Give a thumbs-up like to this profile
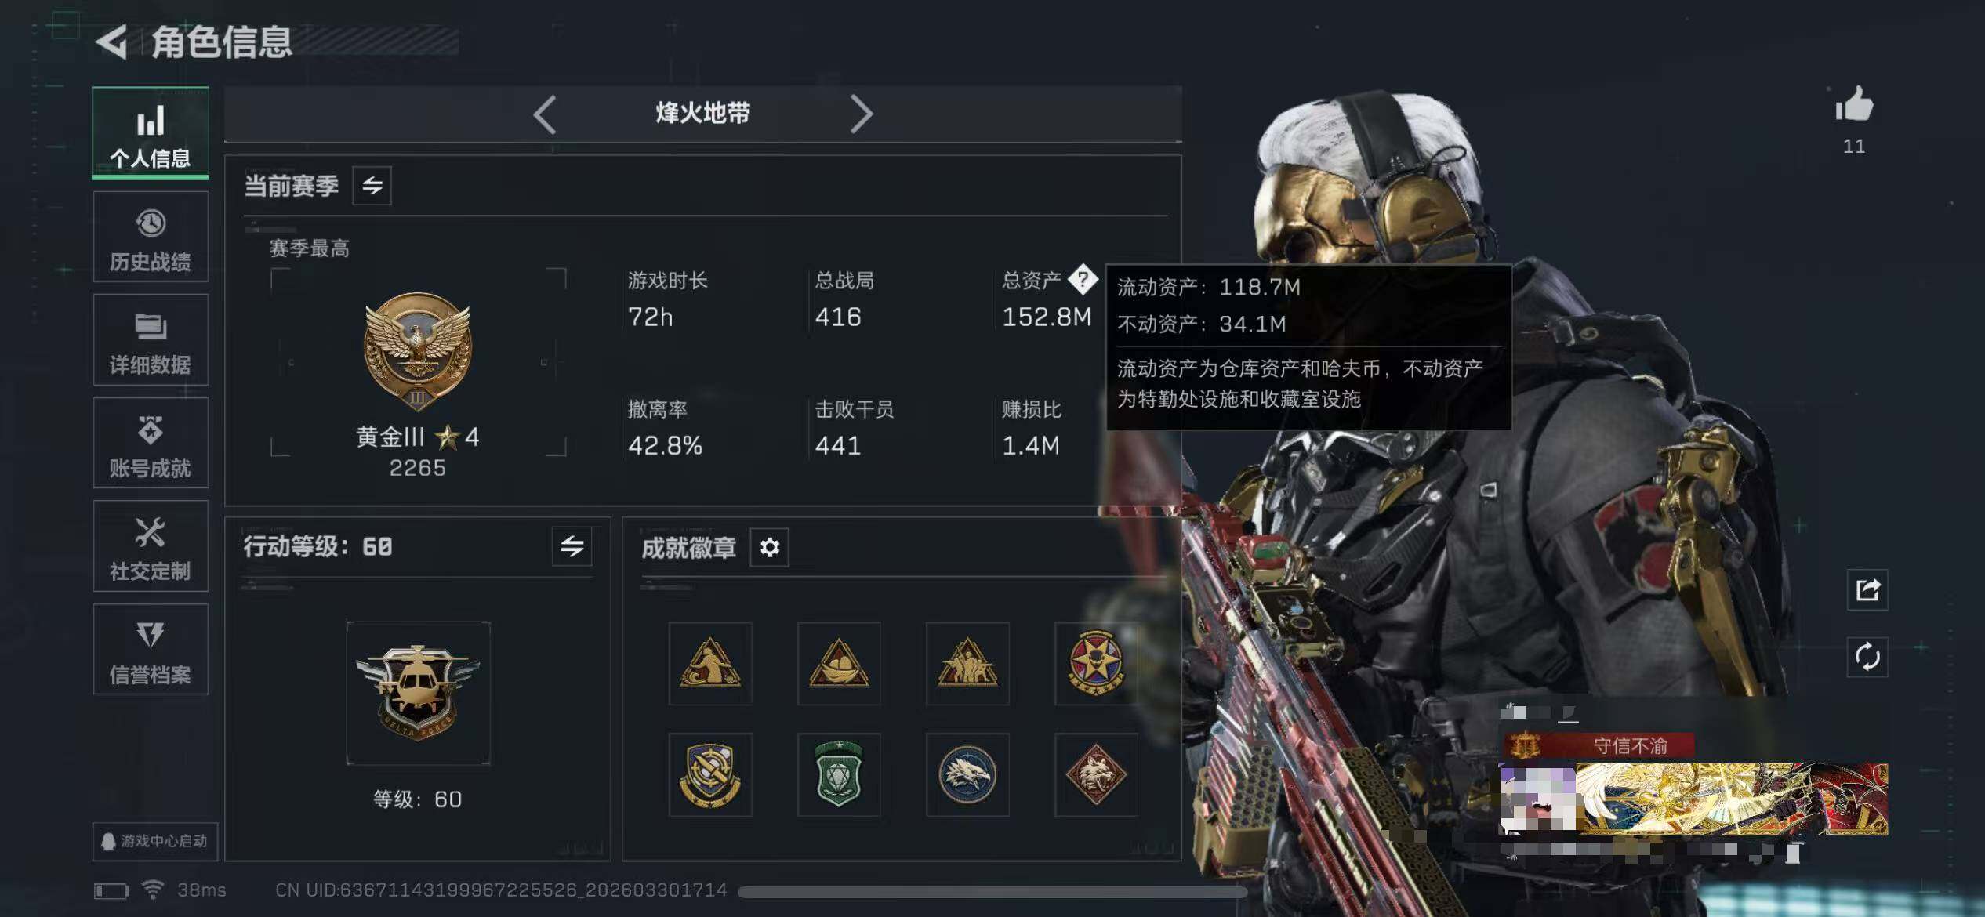 pos(1854,105)
